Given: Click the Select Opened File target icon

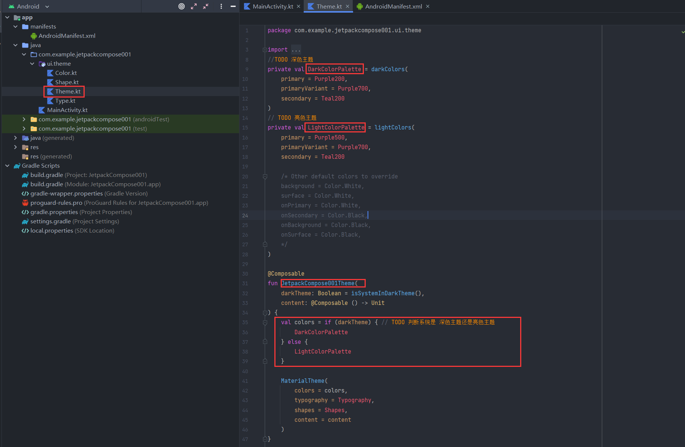Looking at the screenshot, I should click(181, 6).
